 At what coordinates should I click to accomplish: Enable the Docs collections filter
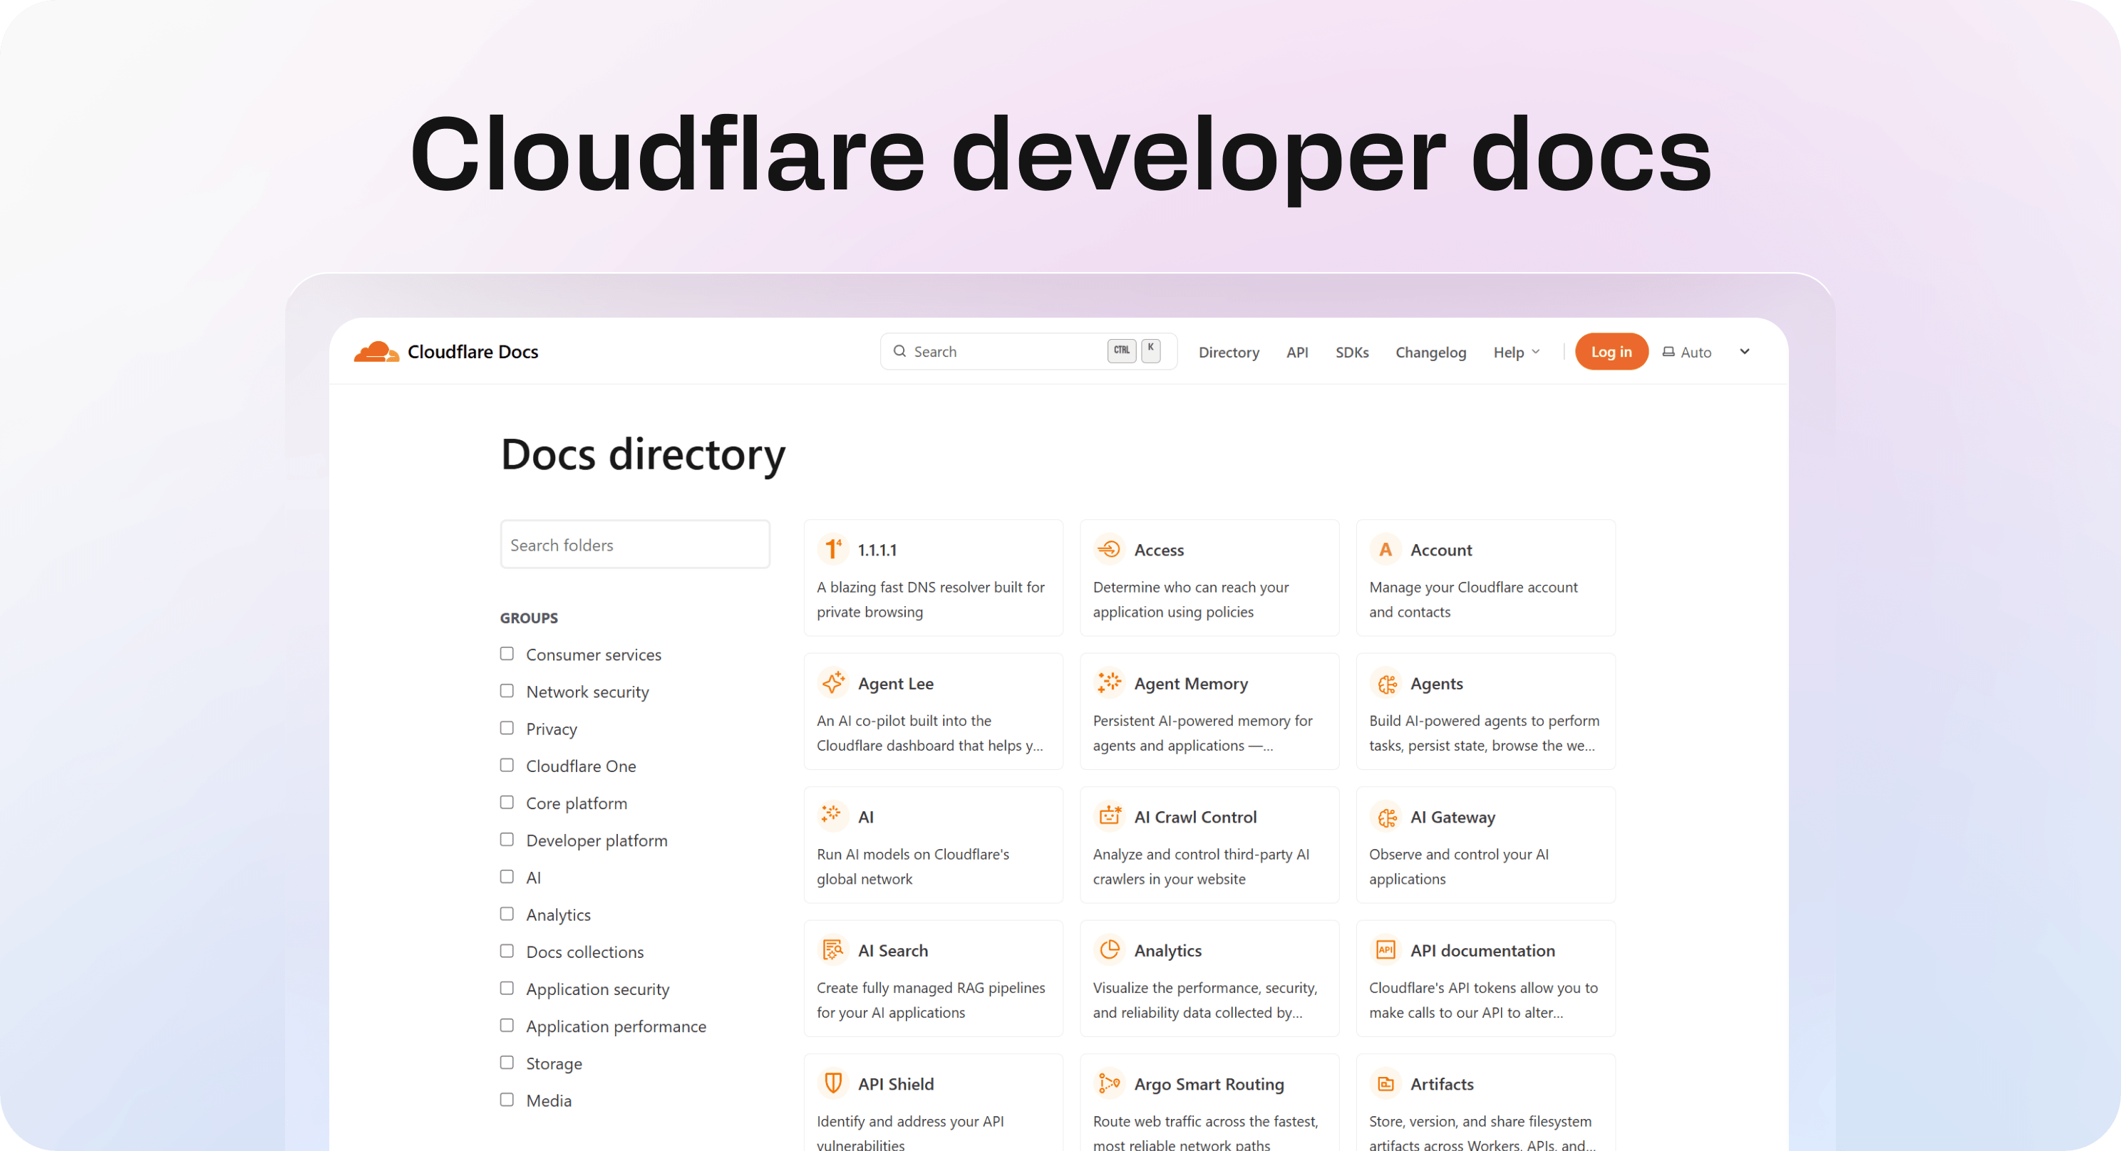[506, 950]
